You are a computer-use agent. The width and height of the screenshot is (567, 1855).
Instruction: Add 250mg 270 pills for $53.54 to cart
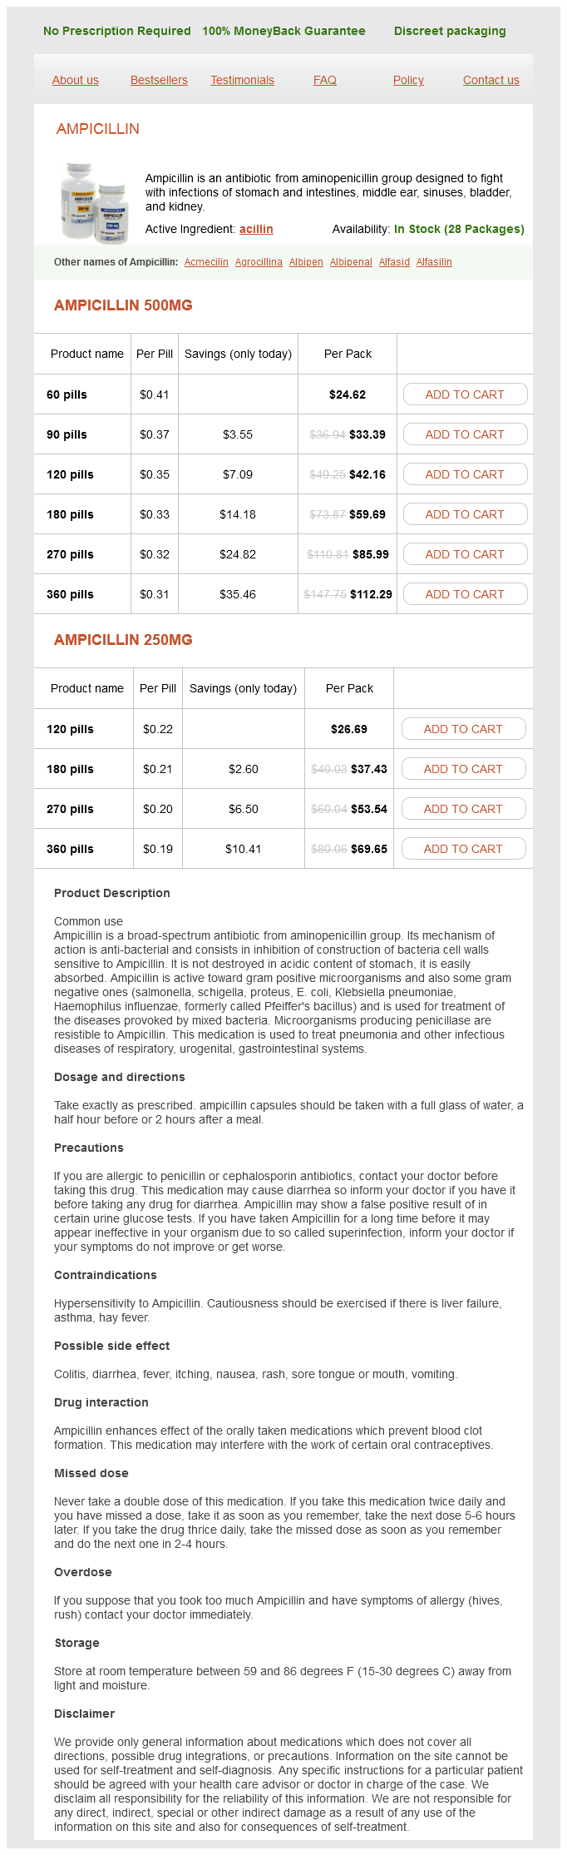(463, 809)
